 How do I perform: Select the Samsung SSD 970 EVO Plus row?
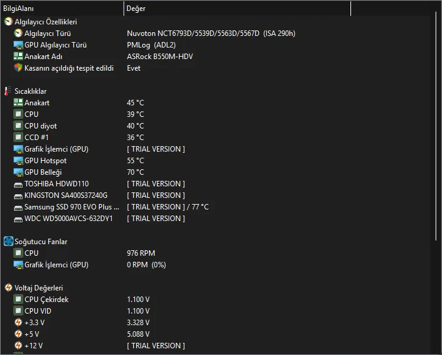tap(71, 207)
